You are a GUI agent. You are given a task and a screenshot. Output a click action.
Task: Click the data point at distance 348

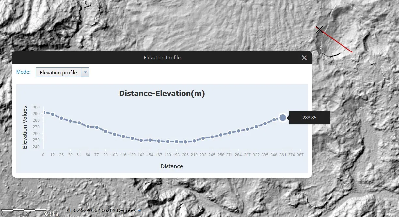(274, 120)
